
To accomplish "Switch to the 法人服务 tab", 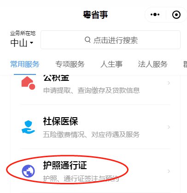I will tap(152, 64).
